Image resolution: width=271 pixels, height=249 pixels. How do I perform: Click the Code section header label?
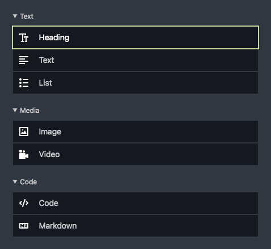pyautogui.click(x=28, y=182)
